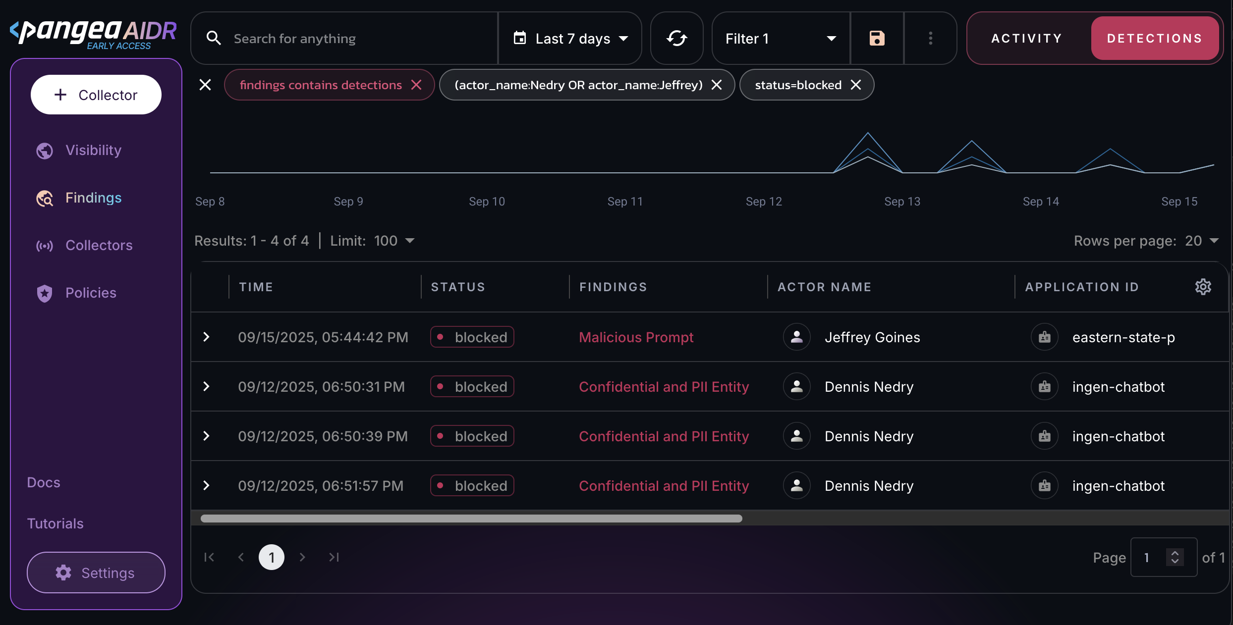Open Visibility in the sidebar

(x=93, y=150)
